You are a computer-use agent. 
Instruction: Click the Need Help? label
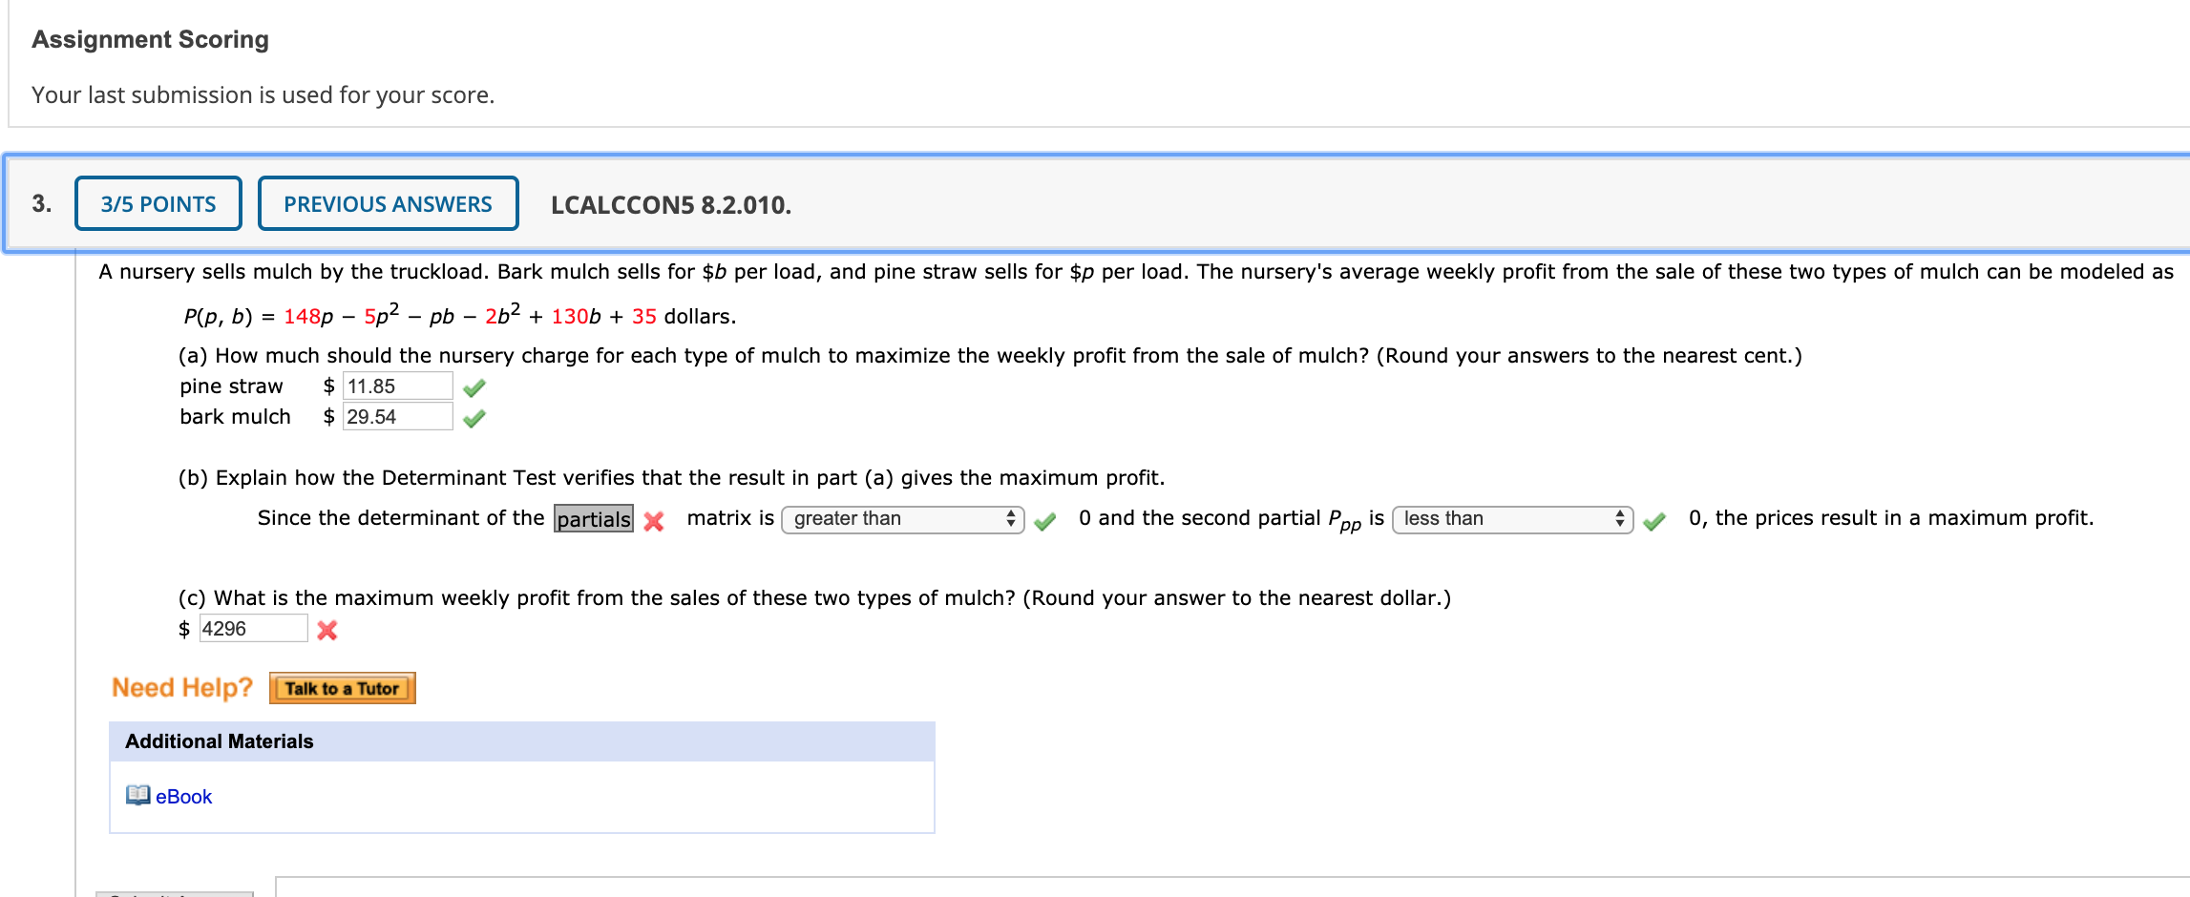tap(181, 687)
